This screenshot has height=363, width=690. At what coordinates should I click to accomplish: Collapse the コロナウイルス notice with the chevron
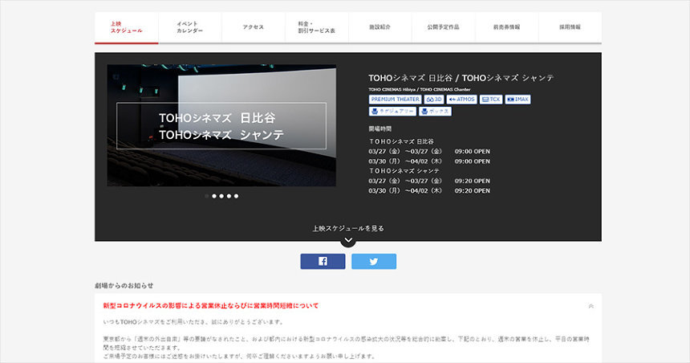pos(591,306)
